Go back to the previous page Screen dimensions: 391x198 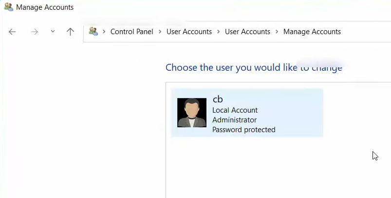pyautogui.click(x=13, y=32)
